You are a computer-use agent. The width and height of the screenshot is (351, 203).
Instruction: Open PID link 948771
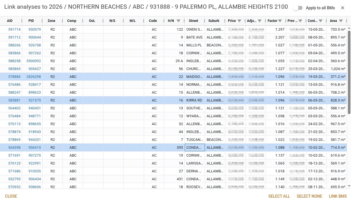point(35,116)
